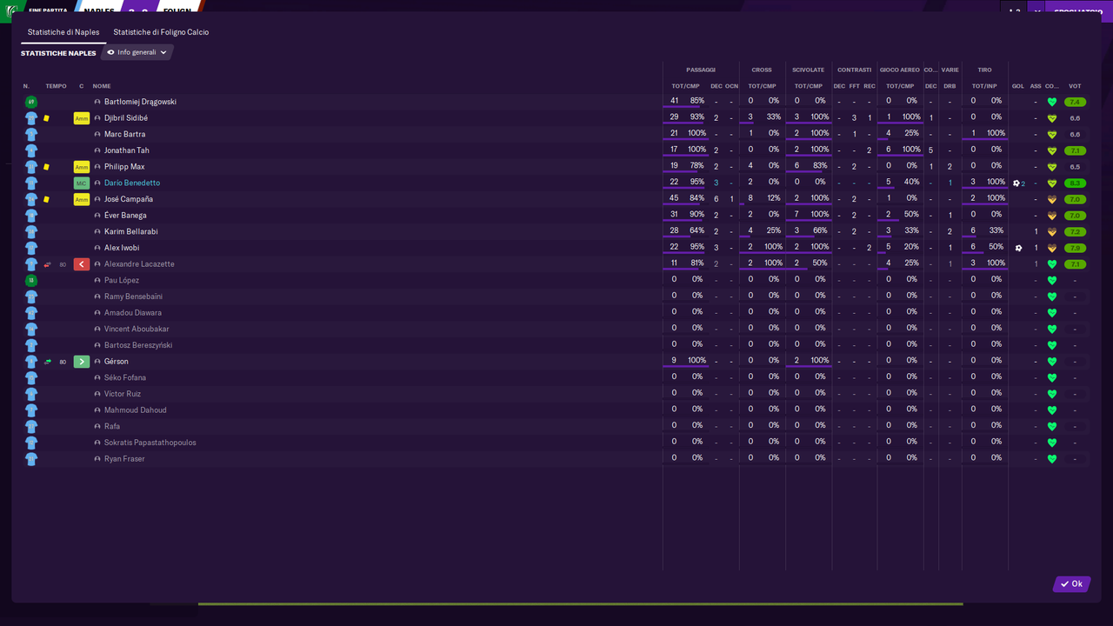Click Séko Fofana's shirt icon
This screenshot has height=626, width=1113.
coord(31,378)
